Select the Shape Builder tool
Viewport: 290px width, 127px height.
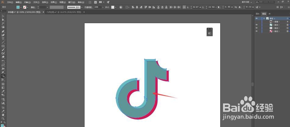click(x=3, y=76)
